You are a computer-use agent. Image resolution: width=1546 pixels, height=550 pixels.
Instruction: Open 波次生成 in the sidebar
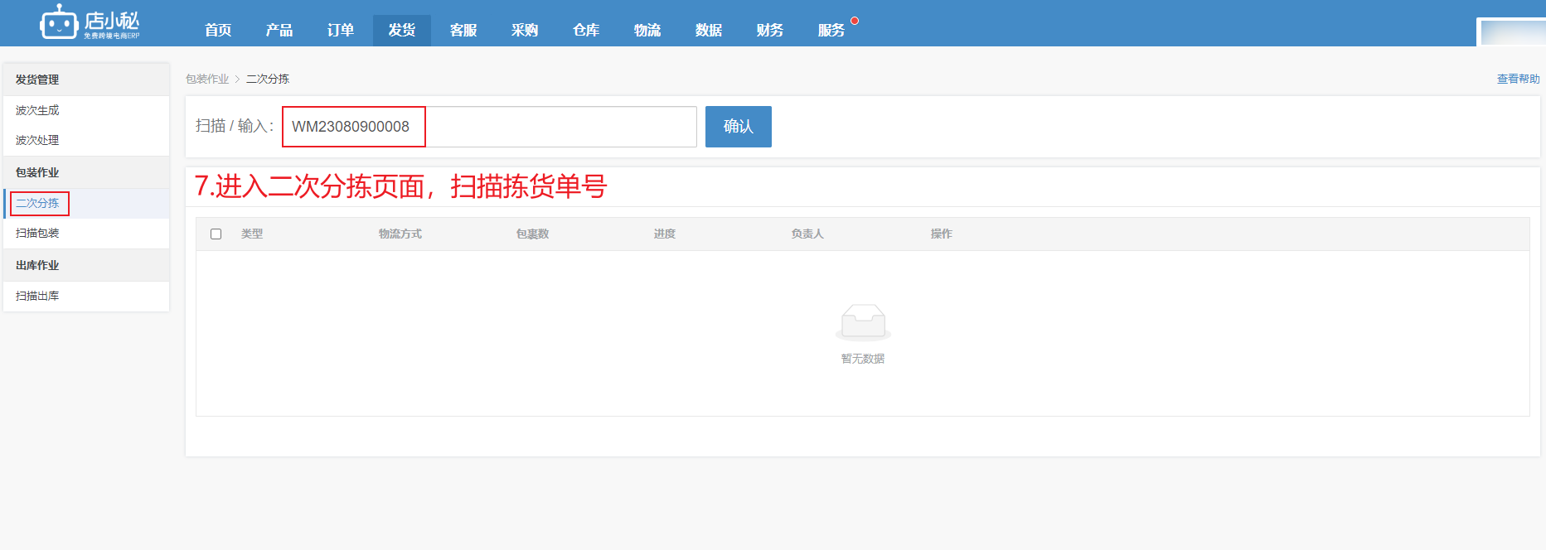pos(86,110)
